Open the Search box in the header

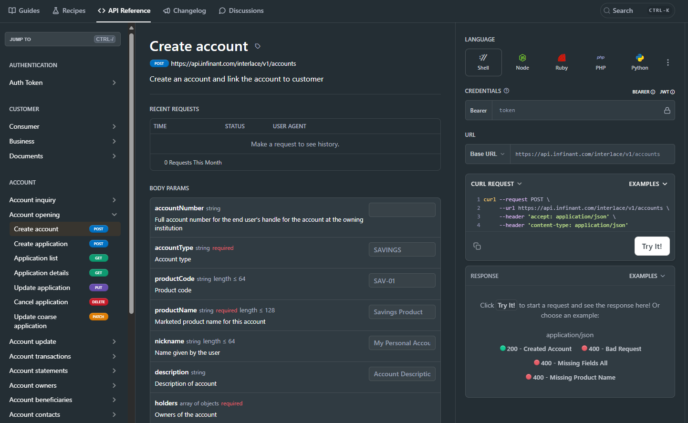[637, 10]
